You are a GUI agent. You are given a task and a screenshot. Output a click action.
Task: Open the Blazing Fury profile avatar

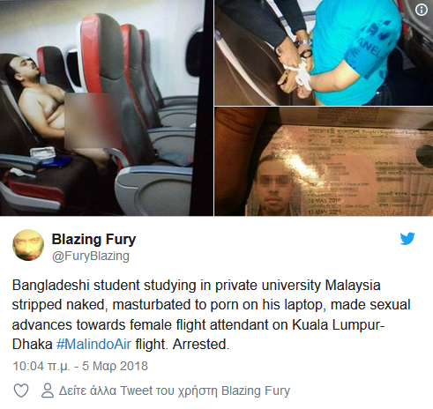coord(28,245)
